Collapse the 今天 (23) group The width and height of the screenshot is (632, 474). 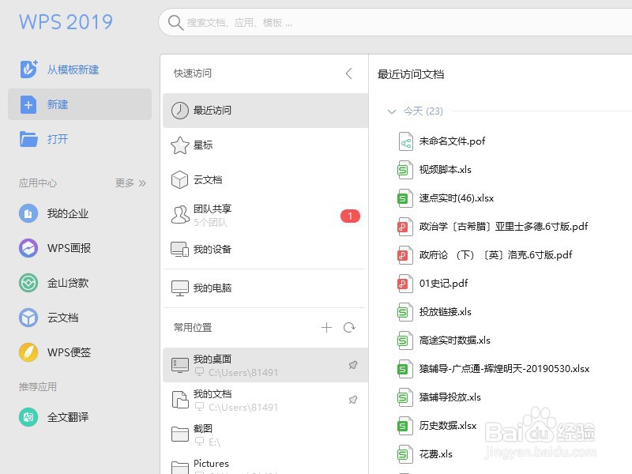coord(391,111)
